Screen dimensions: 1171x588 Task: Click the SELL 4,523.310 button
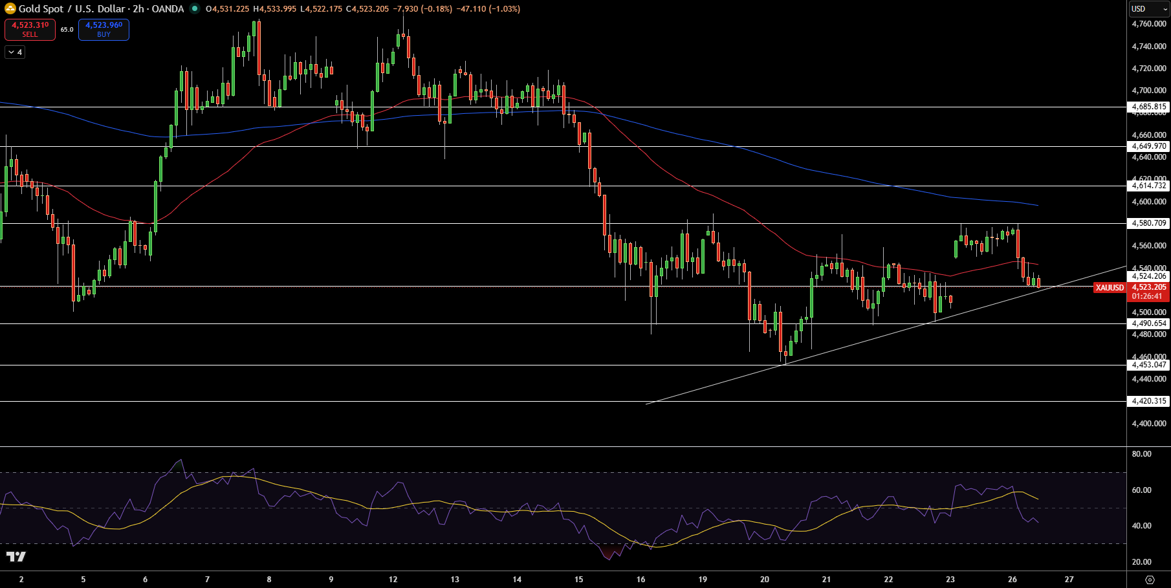coord(30,29)
